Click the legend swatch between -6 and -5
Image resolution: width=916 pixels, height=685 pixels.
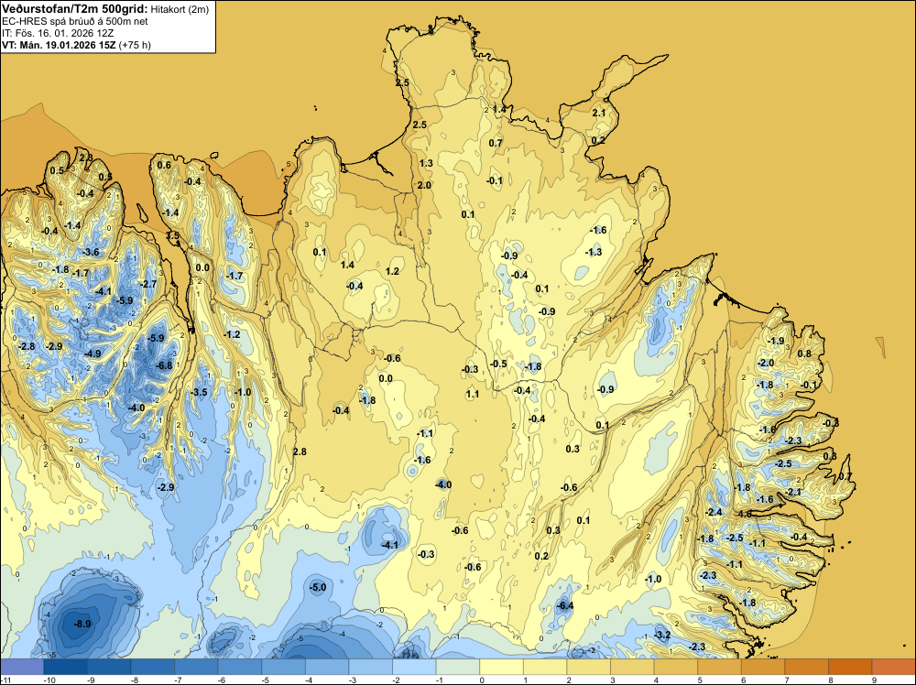[239, 667]
